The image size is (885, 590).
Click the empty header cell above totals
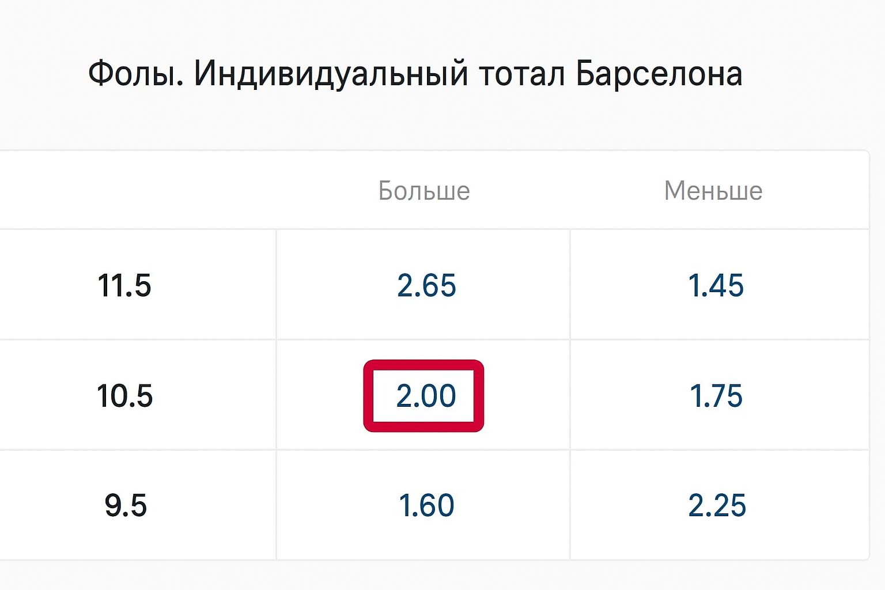pos(137,191)
